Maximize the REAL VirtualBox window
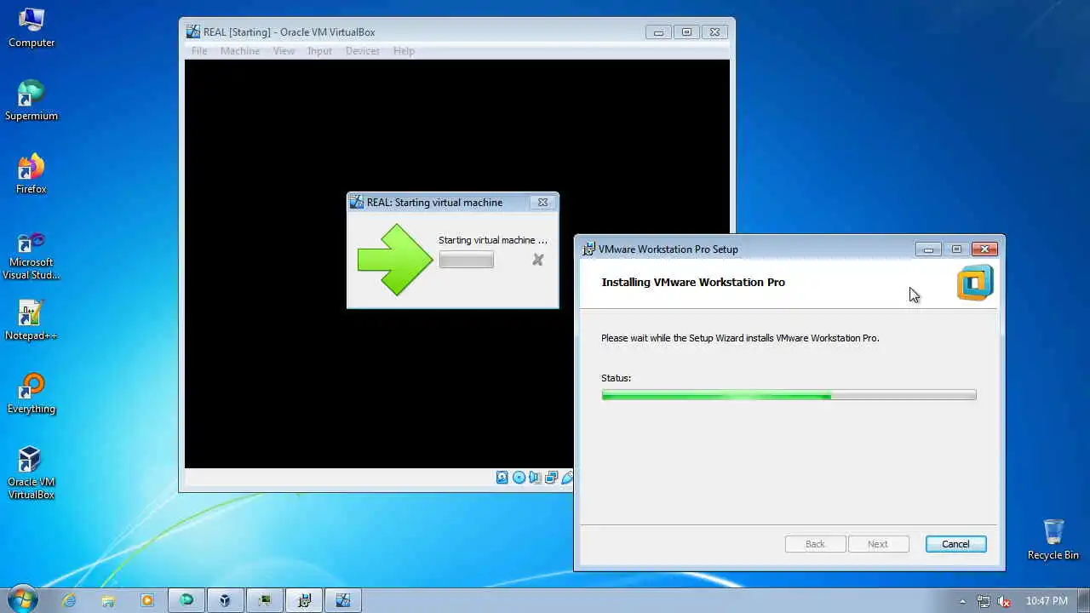This screenshot has width=1090, height=613. click(x=686, y=32)
